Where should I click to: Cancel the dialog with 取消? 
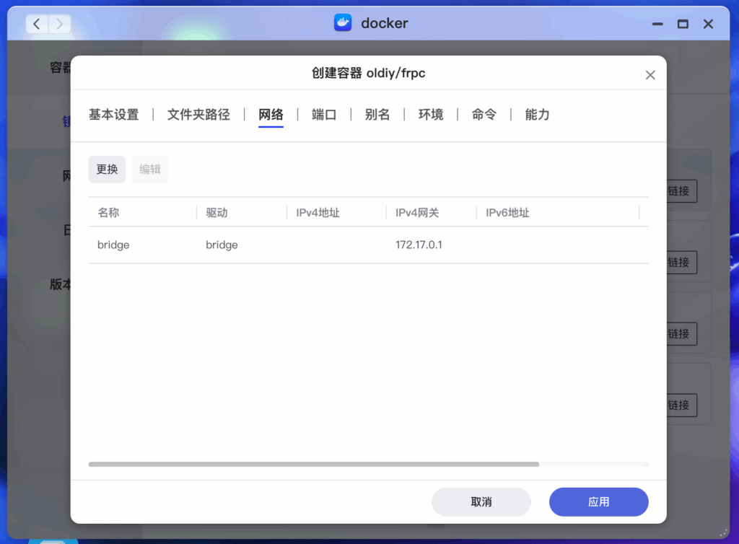coord(481,501)
